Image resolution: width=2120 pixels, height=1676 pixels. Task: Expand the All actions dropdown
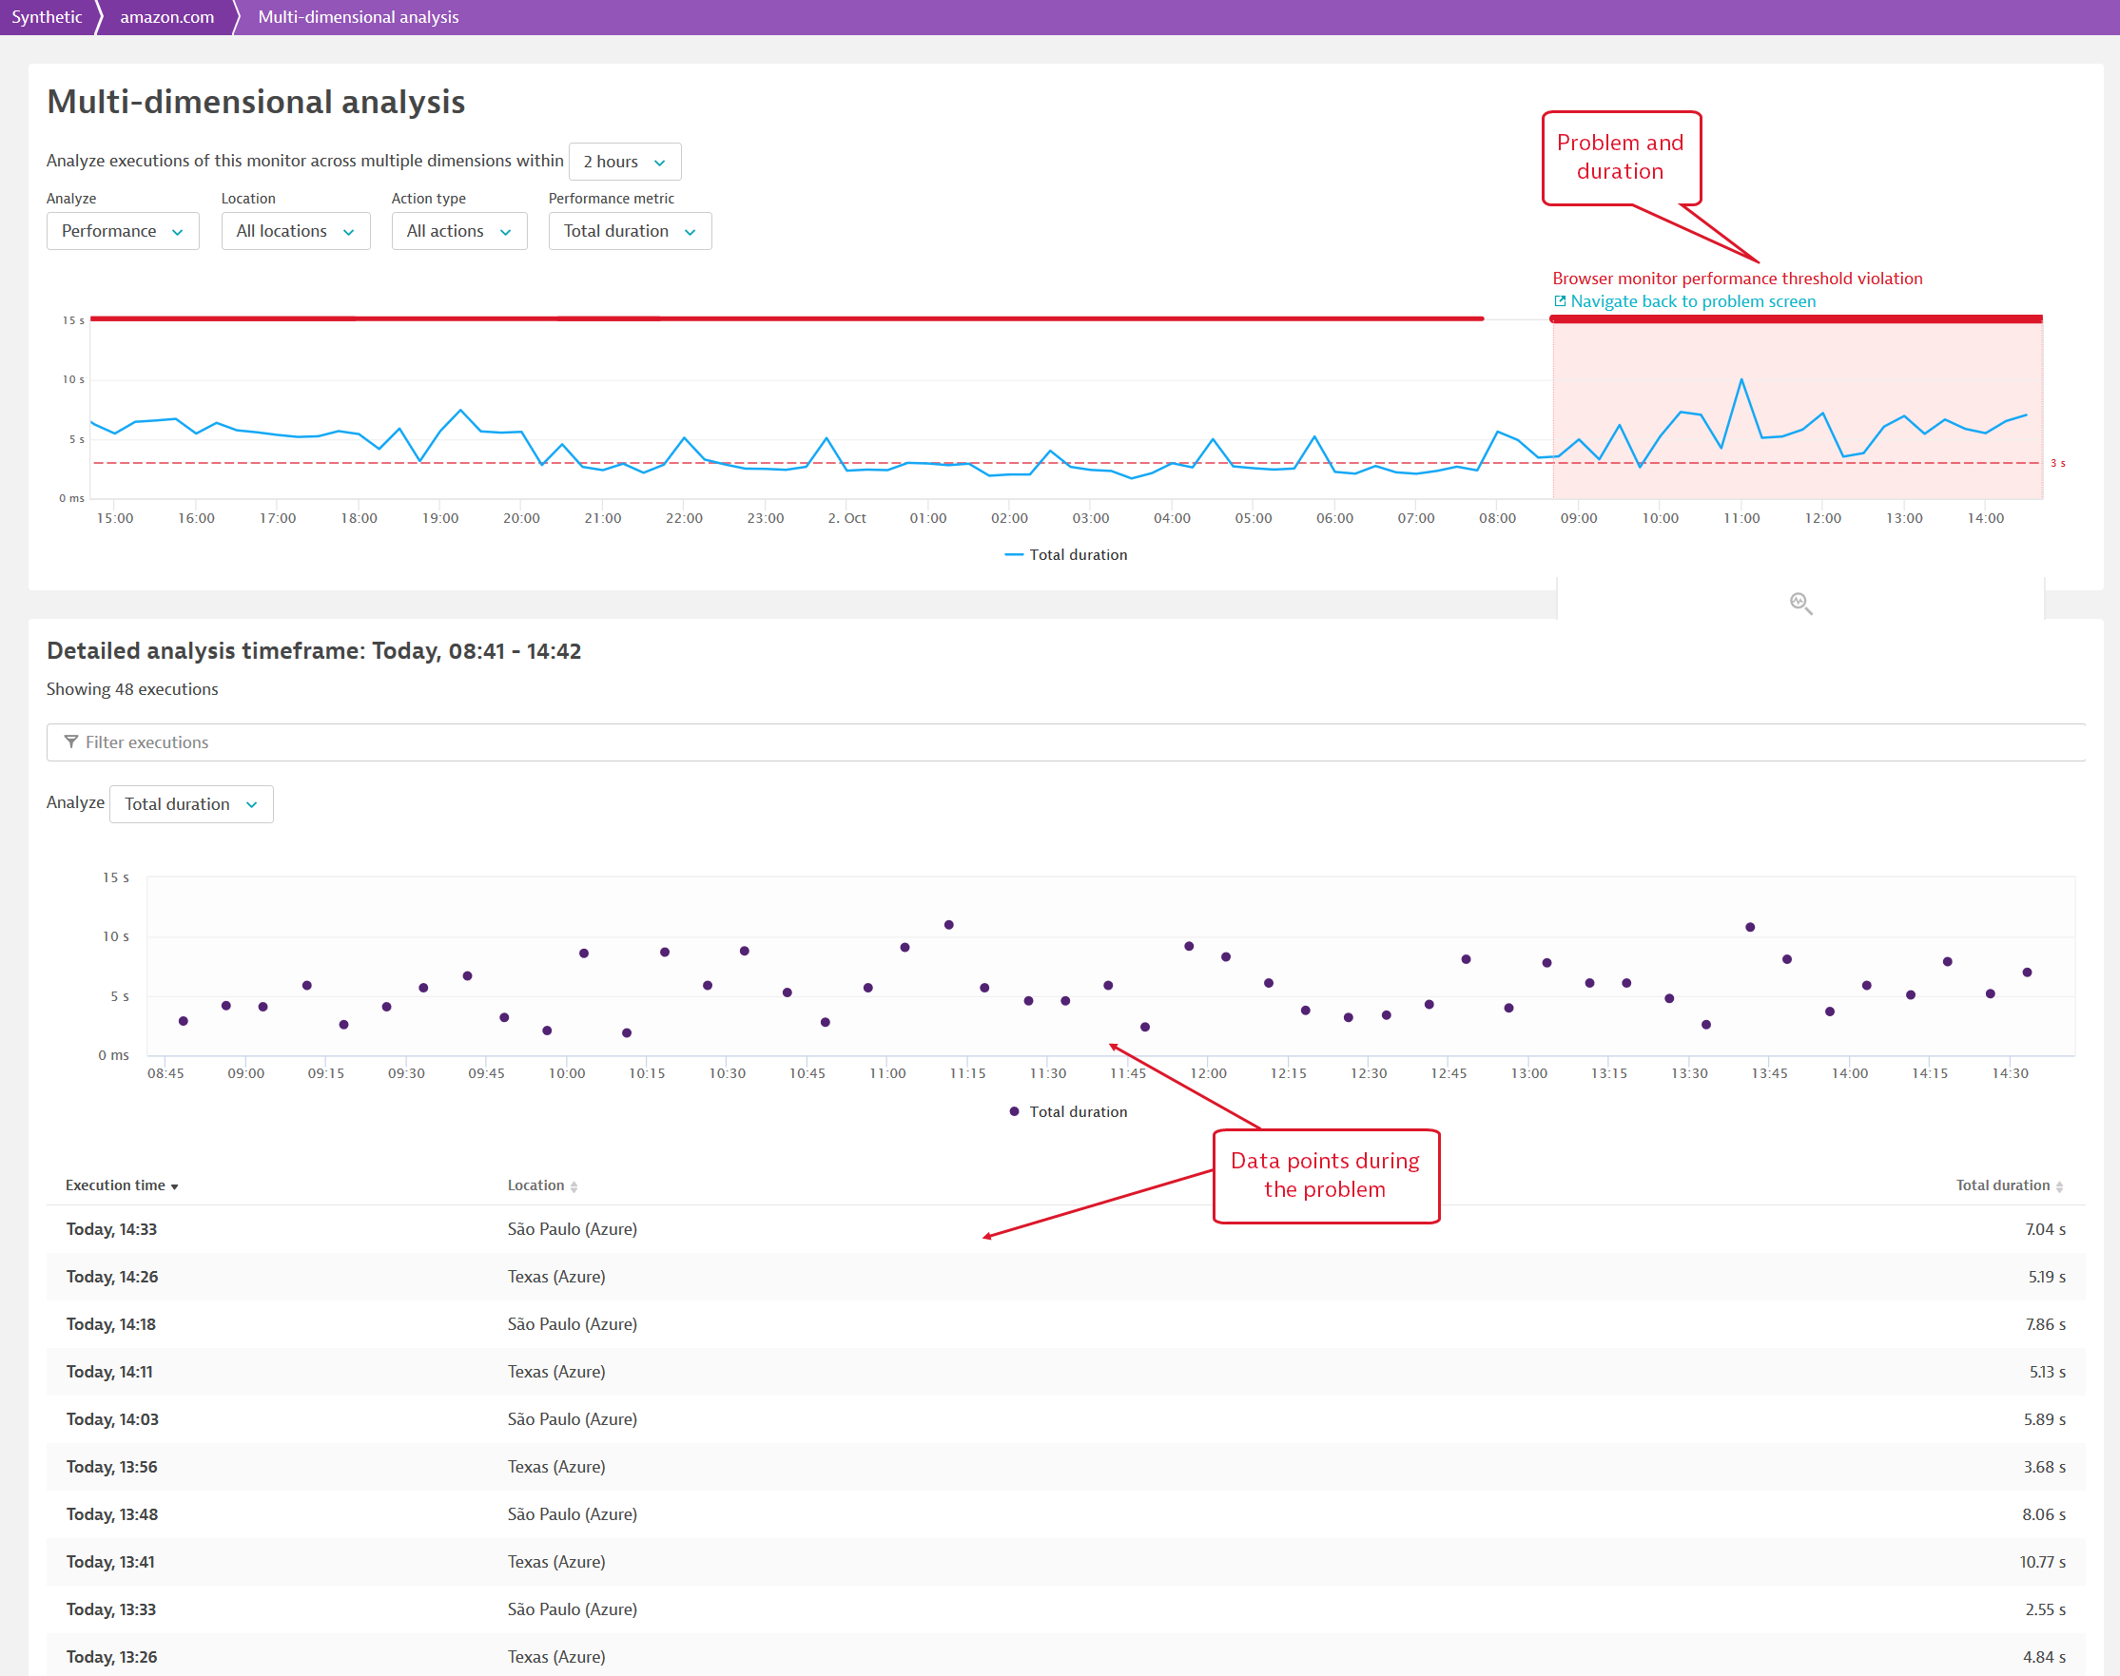pos(459,231)
